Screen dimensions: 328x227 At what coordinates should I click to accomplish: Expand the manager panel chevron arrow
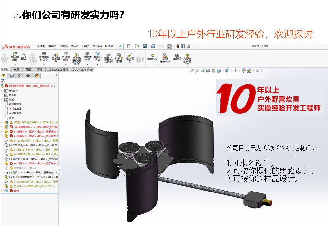click(x=56, y=75)
